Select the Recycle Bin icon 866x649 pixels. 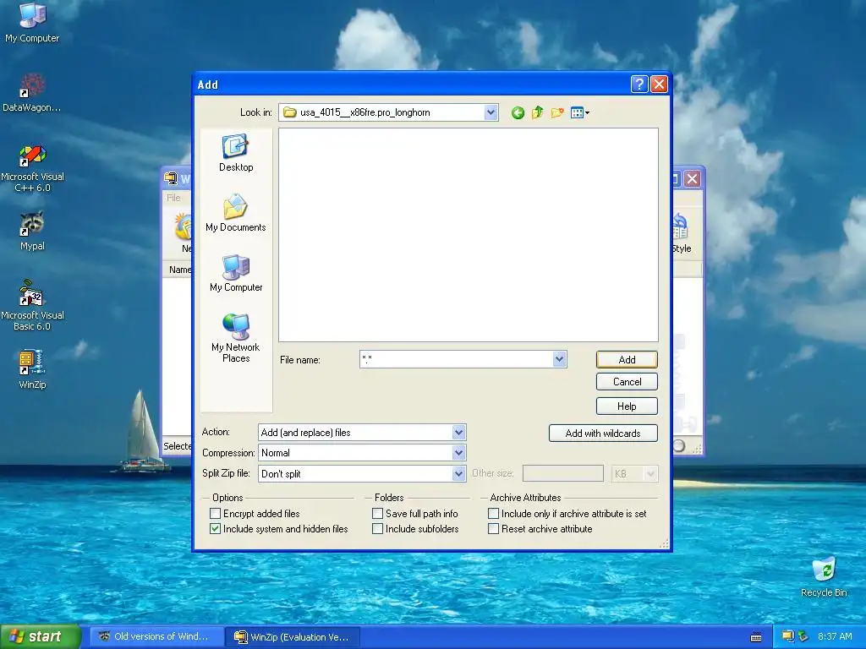point(824,577)
